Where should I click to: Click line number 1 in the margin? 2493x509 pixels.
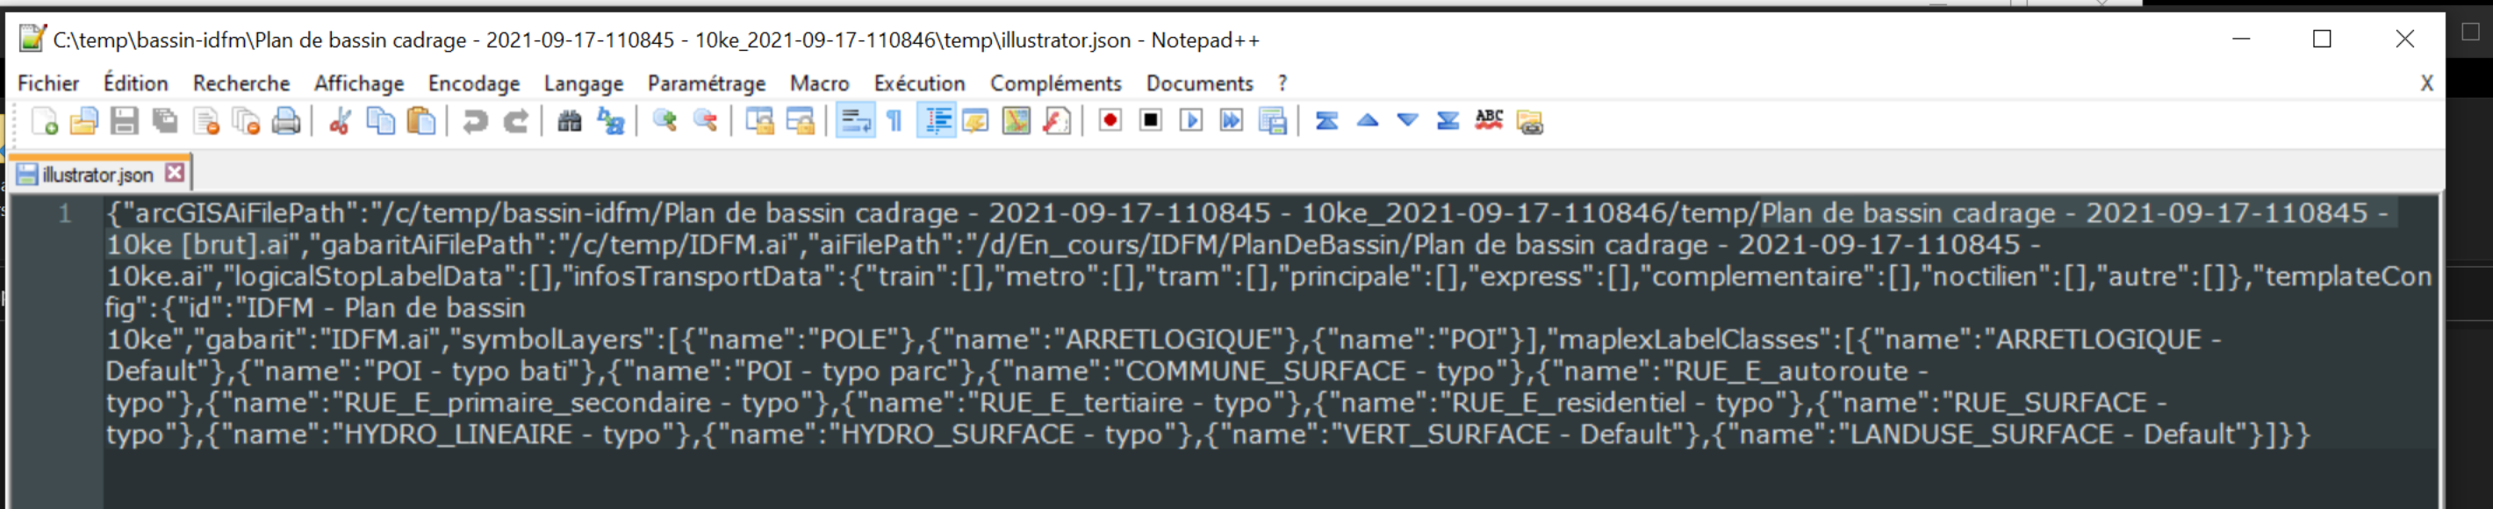click(64, 213)
